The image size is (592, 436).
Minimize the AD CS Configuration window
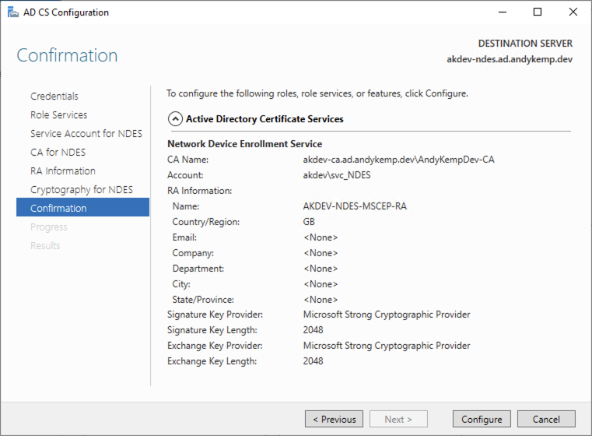[x=503, y=12]
